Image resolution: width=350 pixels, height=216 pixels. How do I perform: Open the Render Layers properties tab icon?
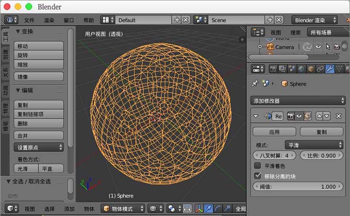[282, 69]
